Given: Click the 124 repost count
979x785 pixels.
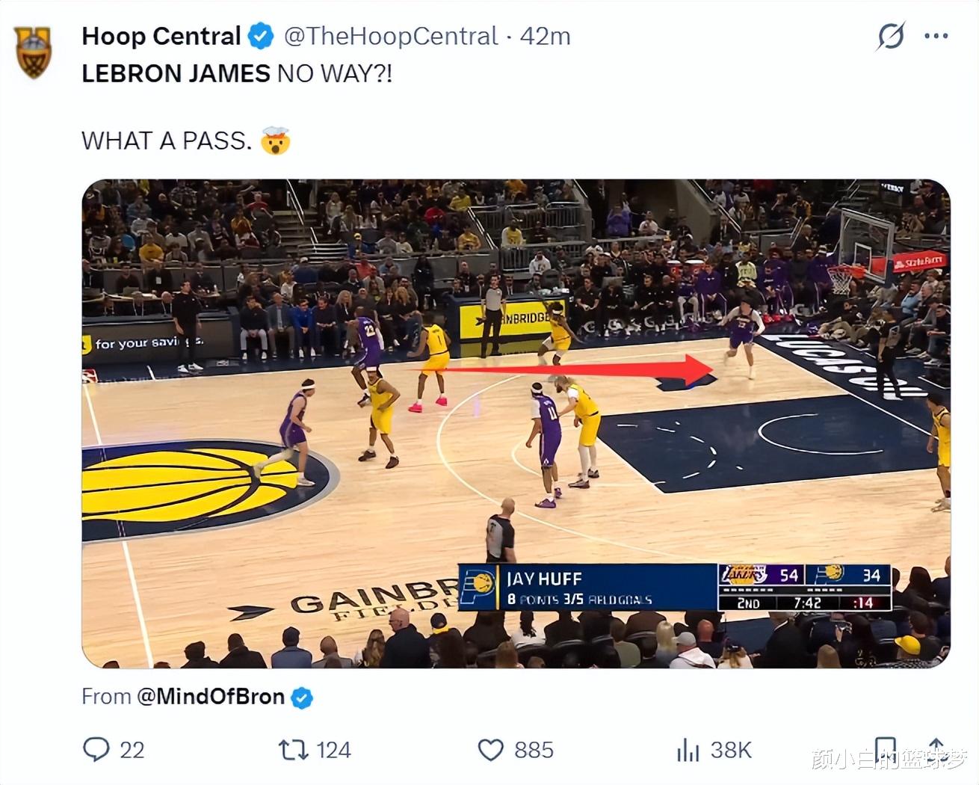Looking at the screenshot, I should pos(333,749).
